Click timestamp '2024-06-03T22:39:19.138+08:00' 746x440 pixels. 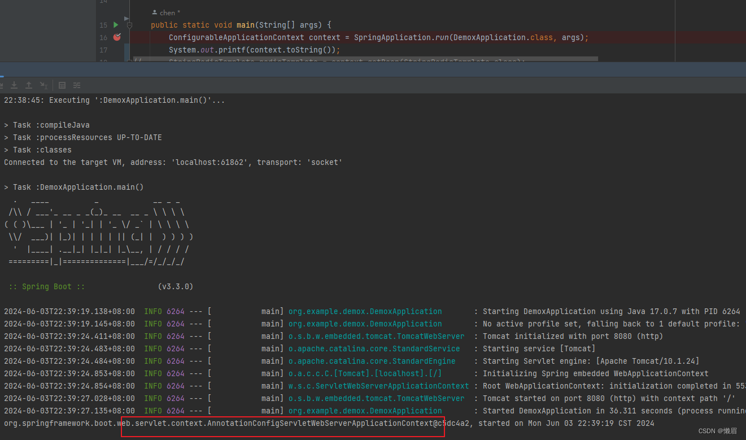point(69,311)
